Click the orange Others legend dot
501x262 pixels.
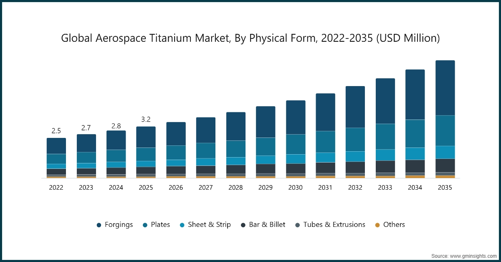(377, 225)
